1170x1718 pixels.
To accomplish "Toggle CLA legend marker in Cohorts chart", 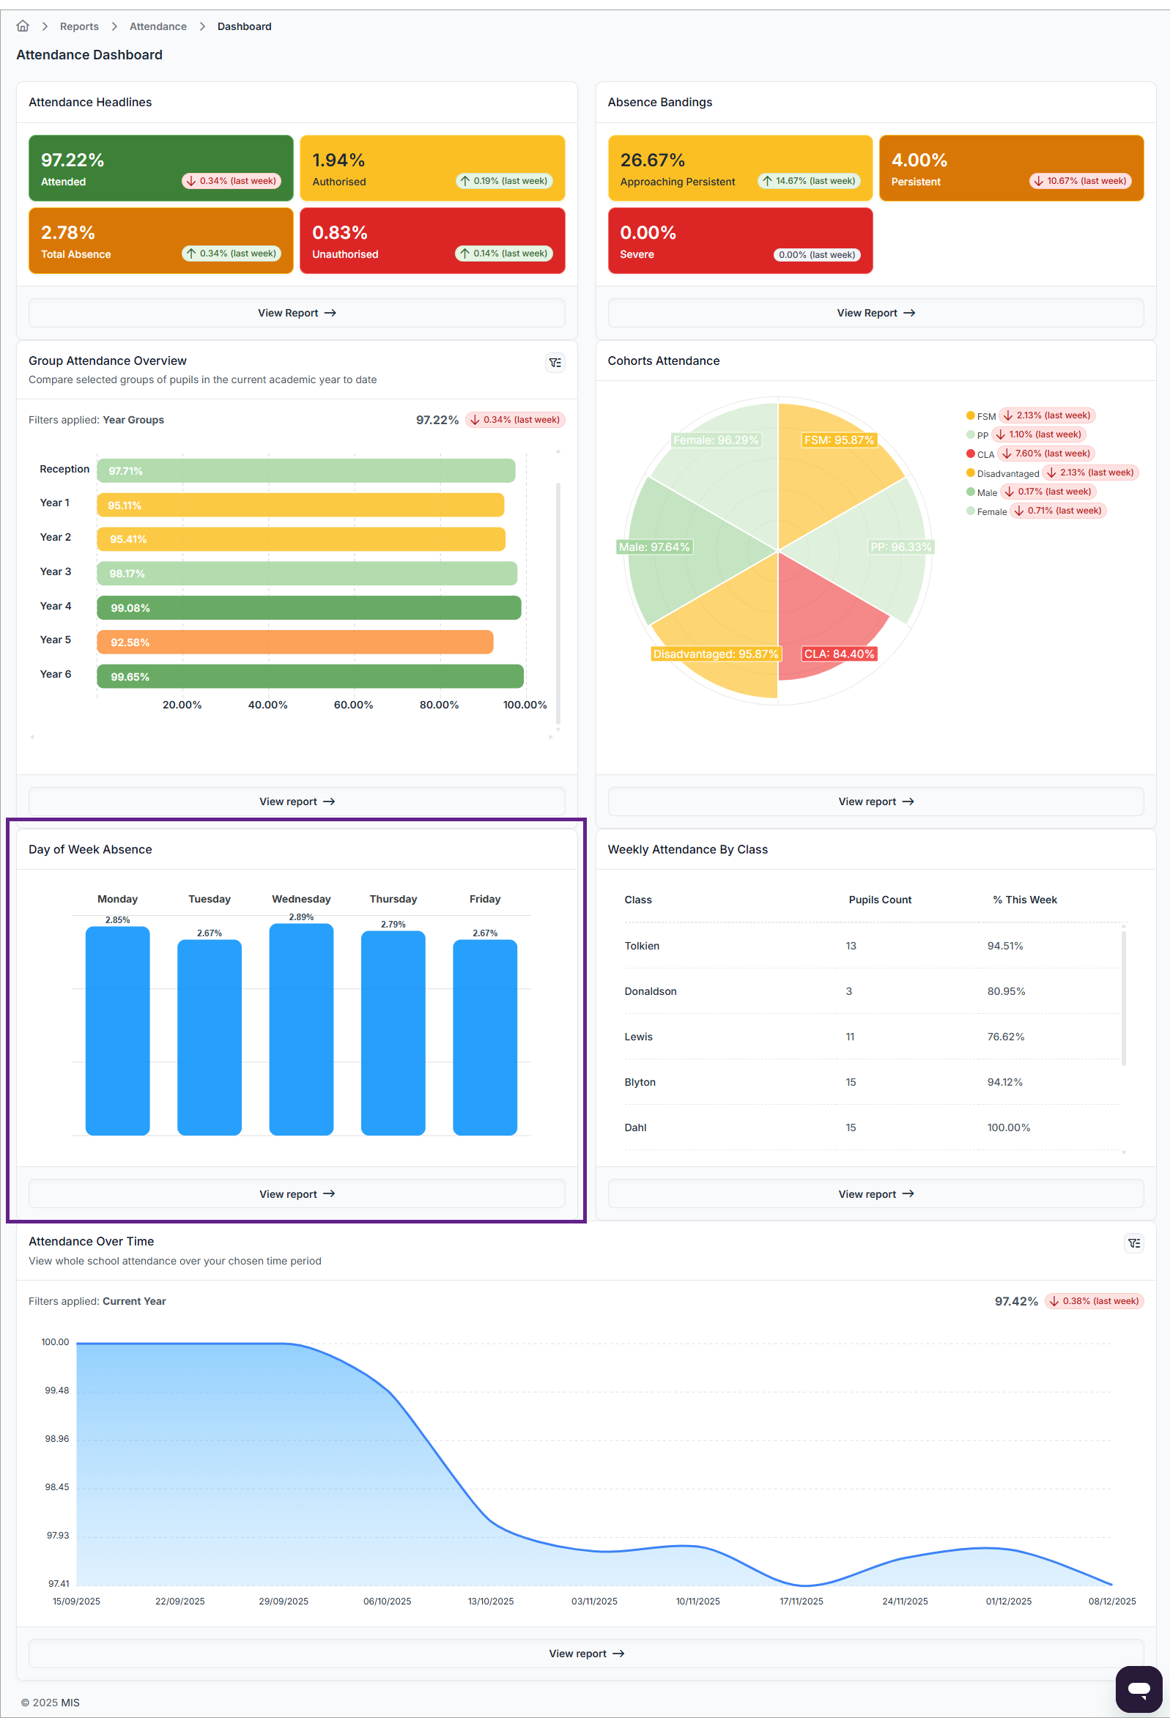I will coord(970,453).
